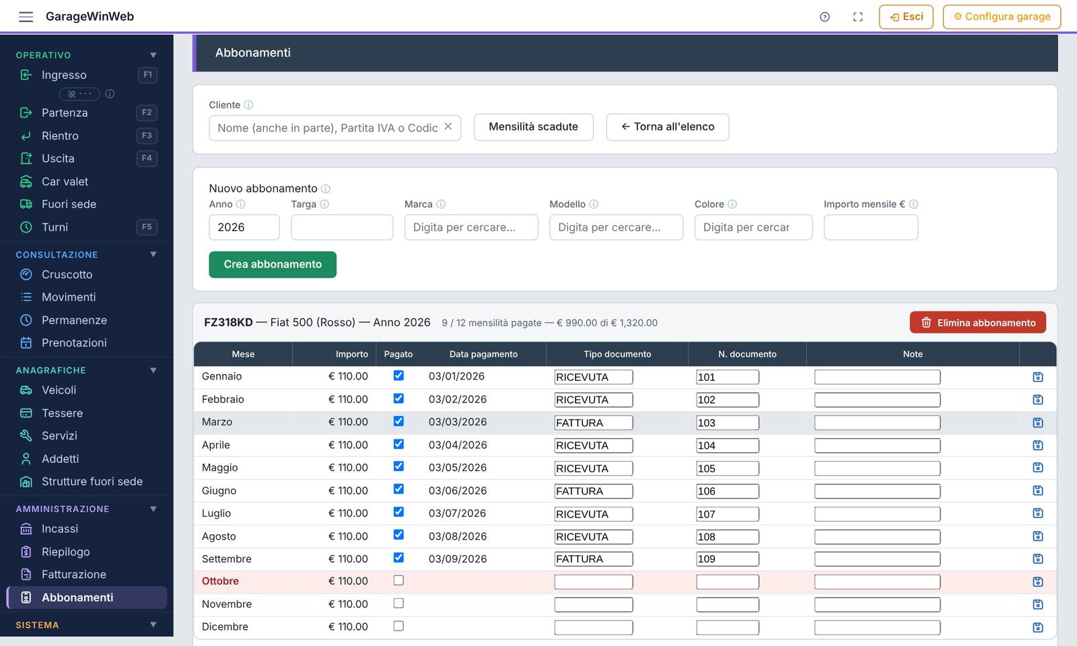Expand the SISTEMA section
This screenshot has height=646, width=1077.
[153, 624]
